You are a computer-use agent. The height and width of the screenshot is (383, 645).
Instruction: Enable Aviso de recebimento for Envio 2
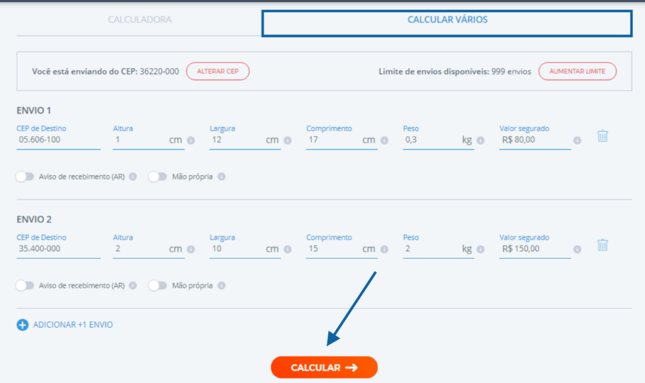coord(25,285)
